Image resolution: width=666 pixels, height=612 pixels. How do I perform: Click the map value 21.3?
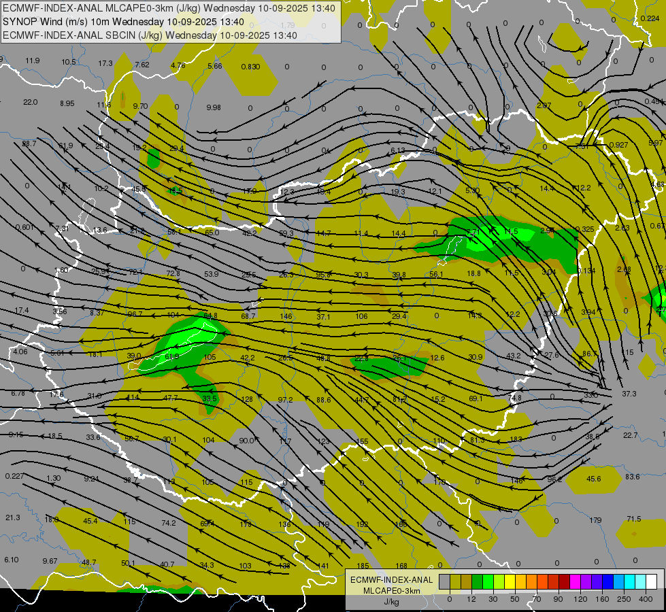click(x=13, y=517)
